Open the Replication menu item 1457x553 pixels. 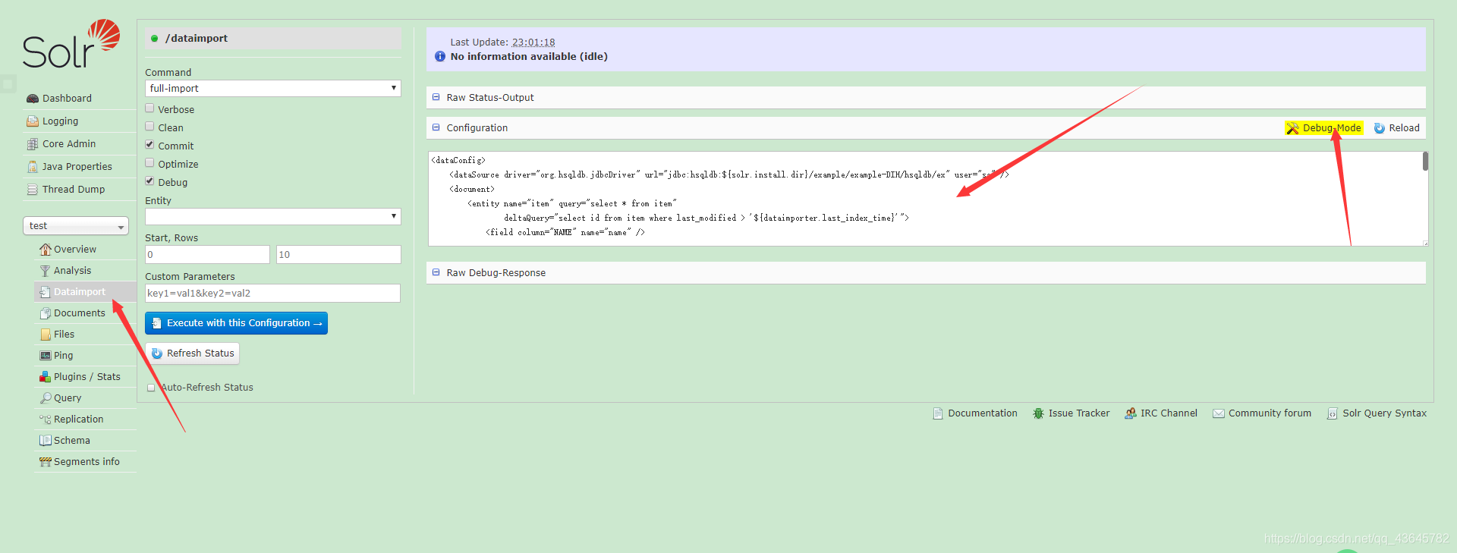click(85, 419)
